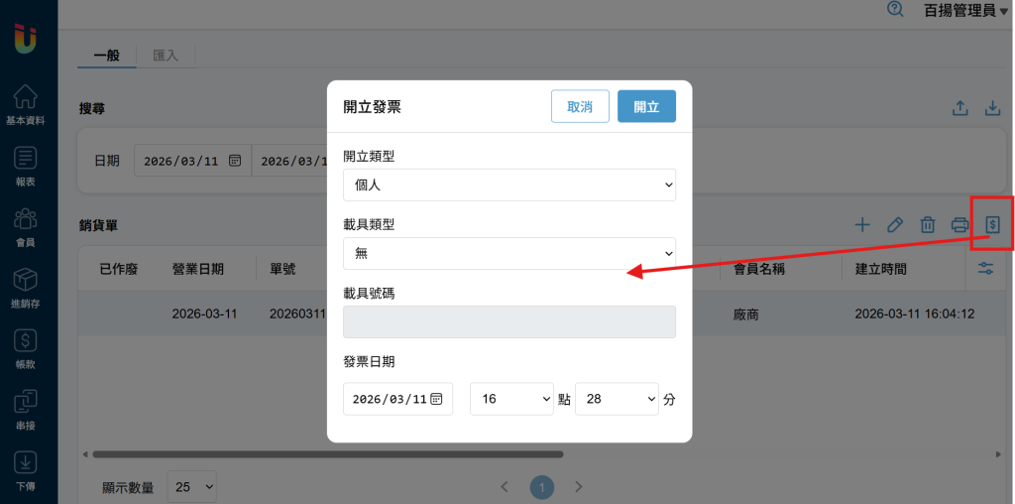Click the plus add icon

pyautogui.click(x=862, y=224)
